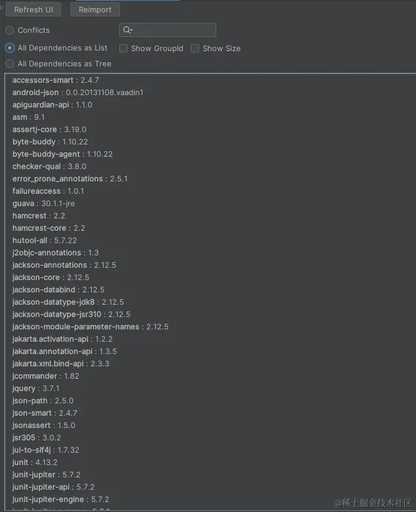The image size is (416, 512).
Task: Select the hutool-all : 5.7.22 entry
Action: click(x=45, y=240)
